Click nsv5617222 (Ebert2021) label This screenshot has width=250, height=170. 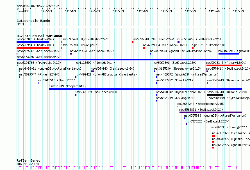click(174, 80)
